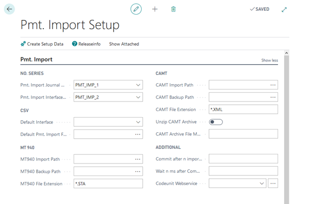Click the CSV group heading
This screenshot has width=310, height=204.
(x=24, y=111)
